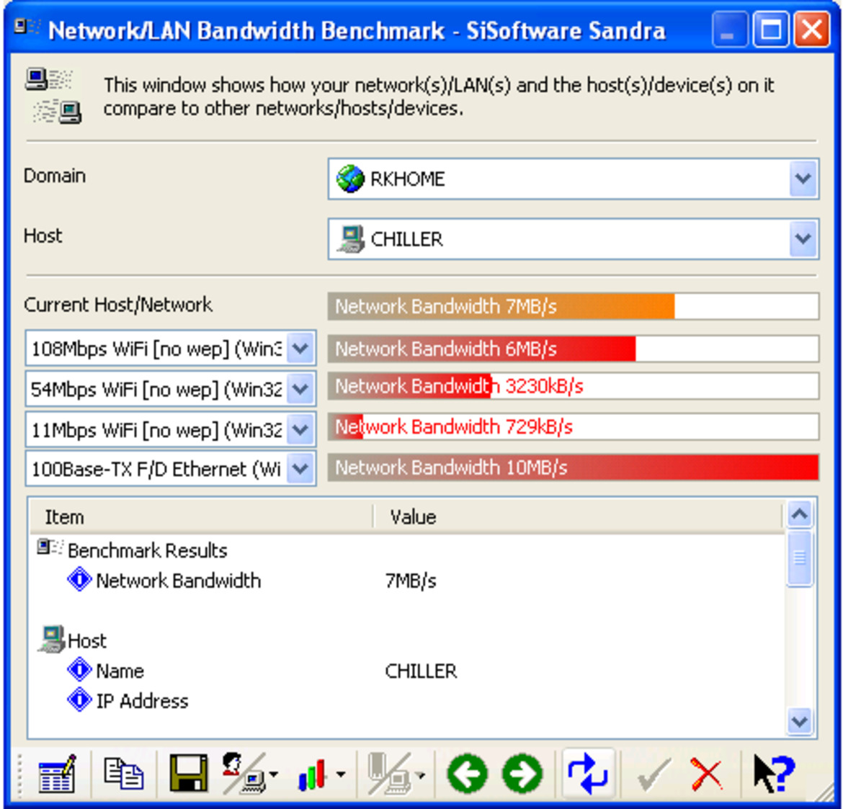Open the dropdown arrow next to person/computer icon
843x809 pixels.
click(275, 774)
